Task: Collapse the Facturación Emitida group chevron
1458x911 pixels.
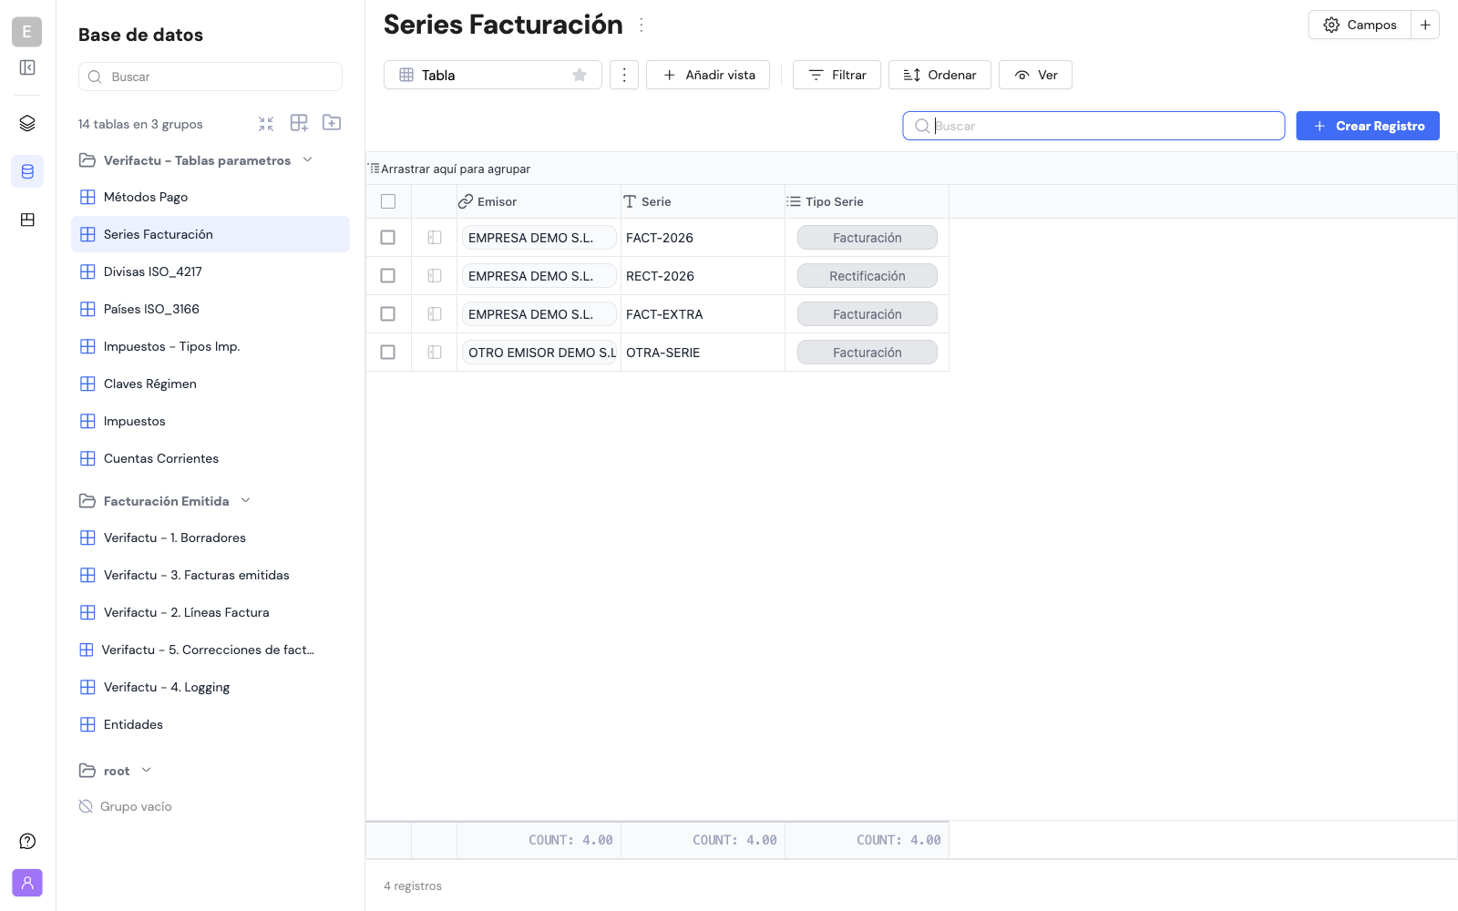Action: pos(246,501)
